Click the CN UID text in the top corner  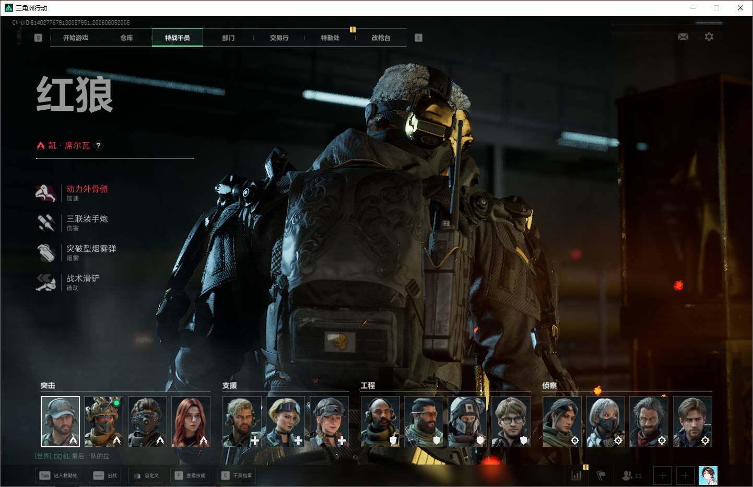tap(71, 22)
